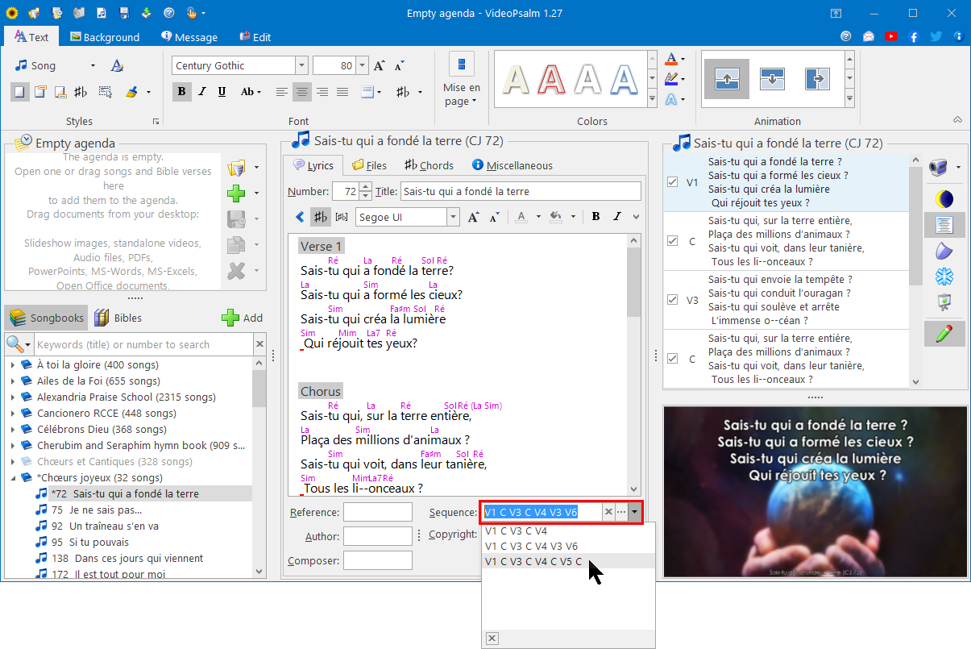Click the Bibles button
Screen dimensions: 971x649
118,318
